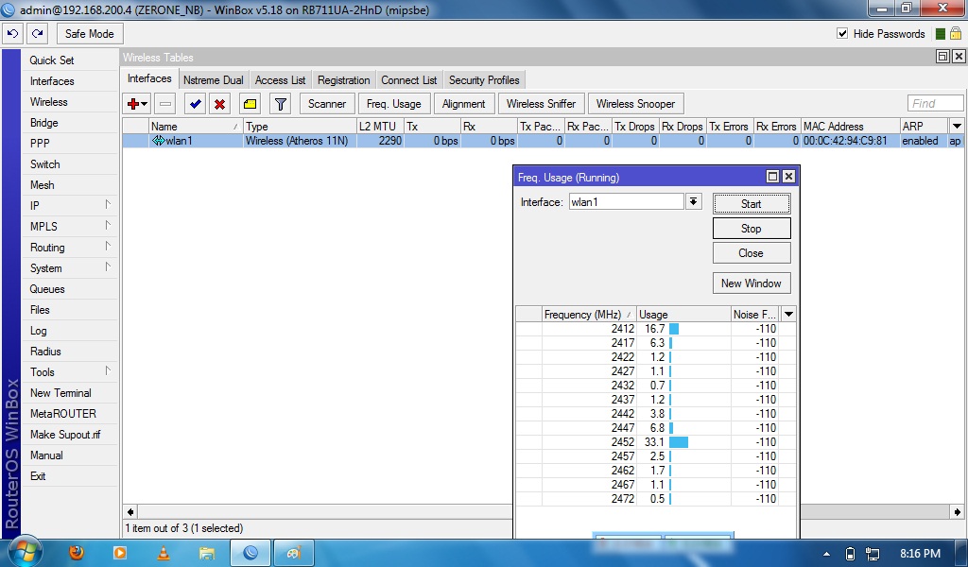The image size is (968, 567).
Task: Click the Alignment button
Action: pyautogui.click(x=463, y=104)
